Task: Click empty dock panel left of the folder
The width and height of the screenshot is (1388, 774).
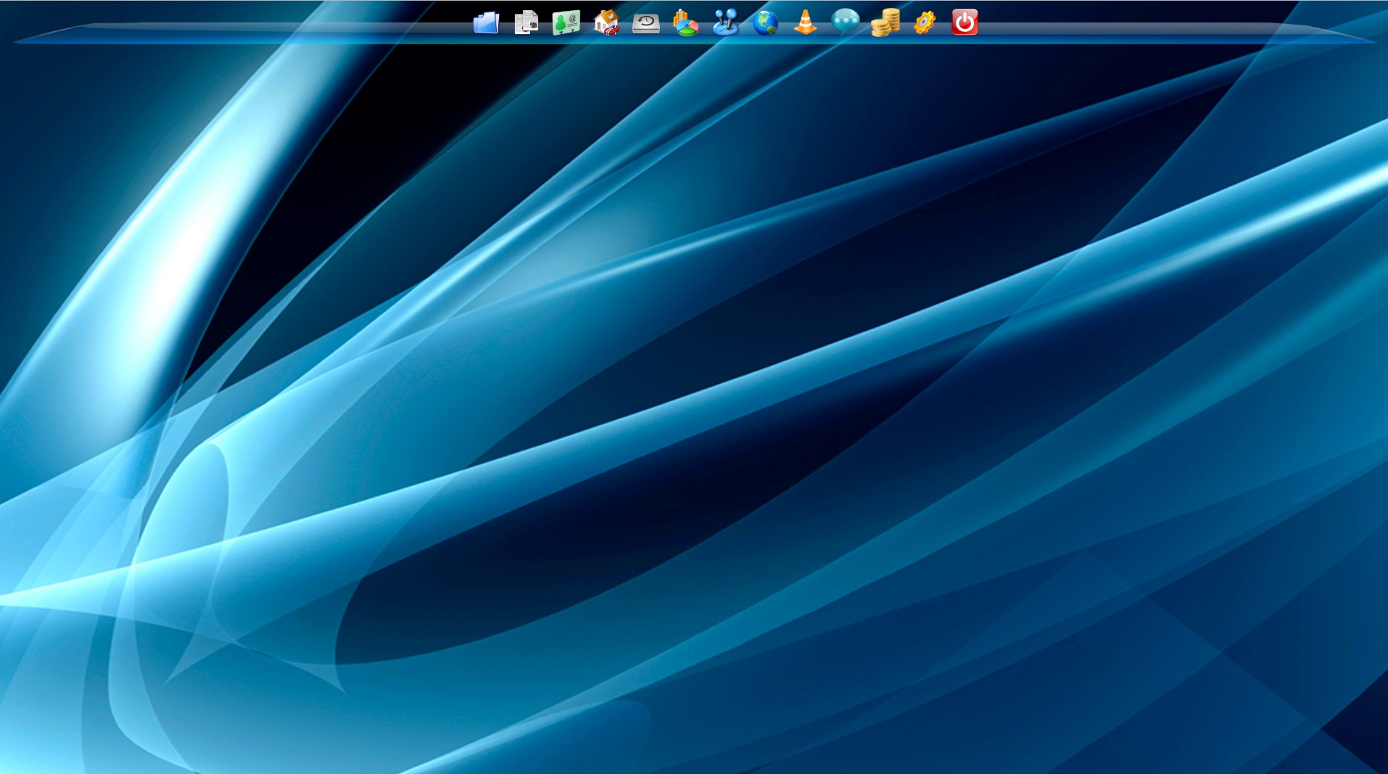Action: (290, 33)
